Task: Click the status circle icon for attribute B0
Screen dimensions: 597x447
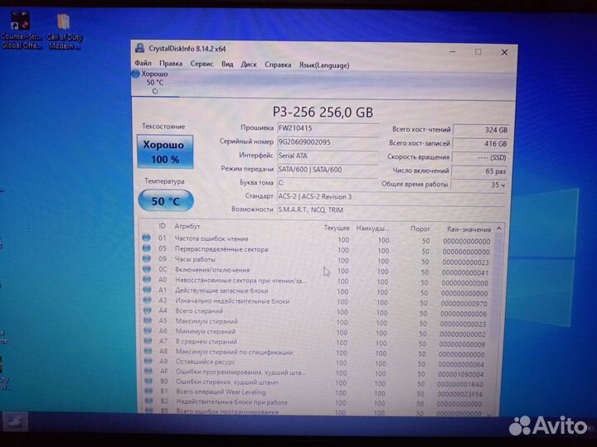Action: point(149,381)
